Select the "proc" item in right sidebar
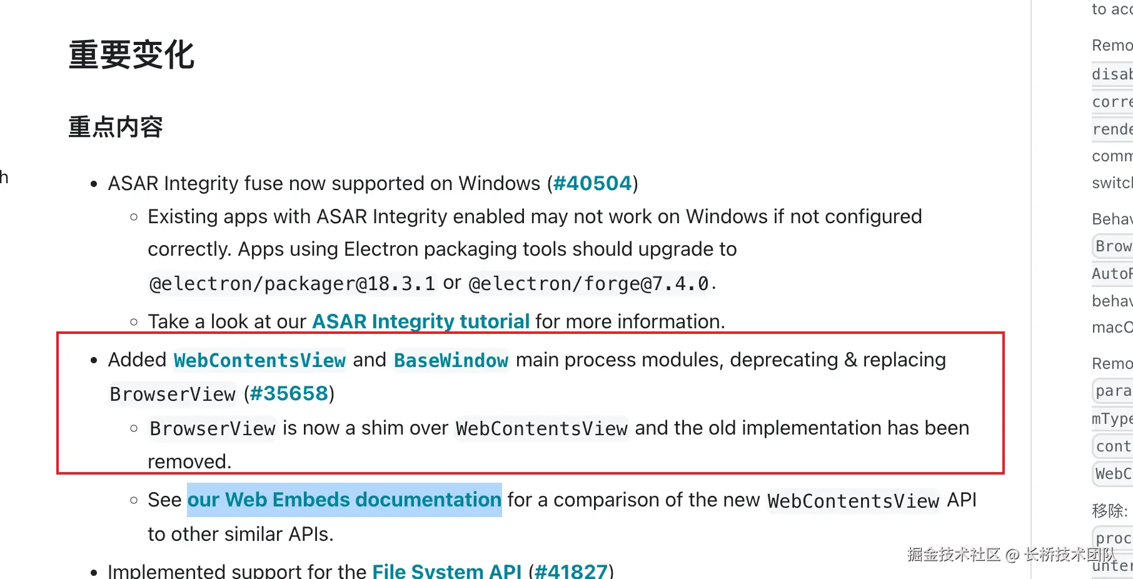 1114,538
